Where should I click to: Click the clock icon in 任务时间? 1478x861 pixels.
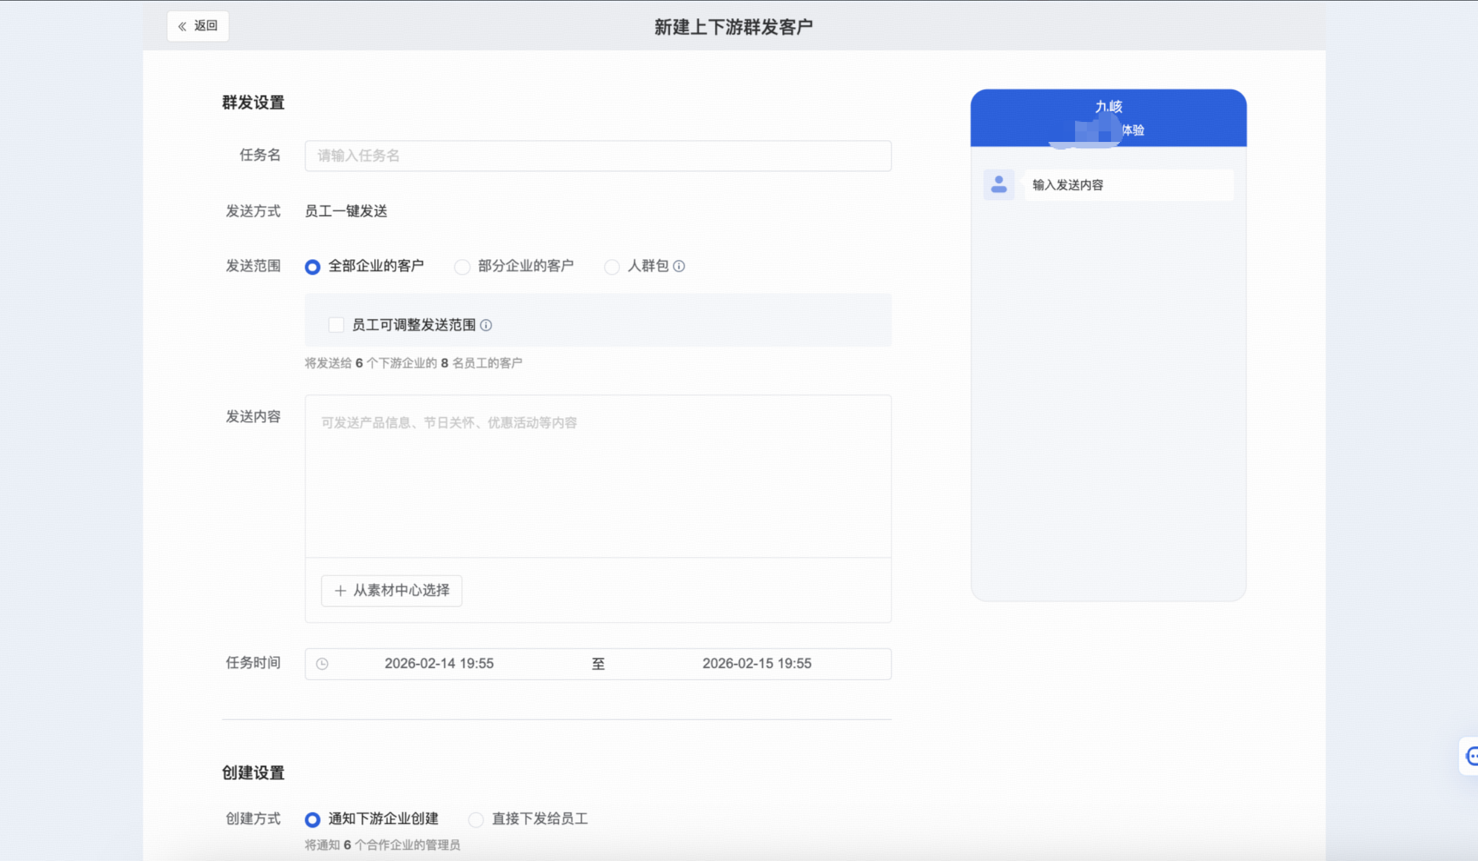[x=322, y=664]
